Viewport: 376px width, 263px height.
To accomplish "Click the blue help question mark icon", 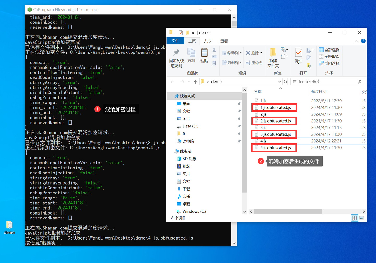I will (x=363, y=41).
